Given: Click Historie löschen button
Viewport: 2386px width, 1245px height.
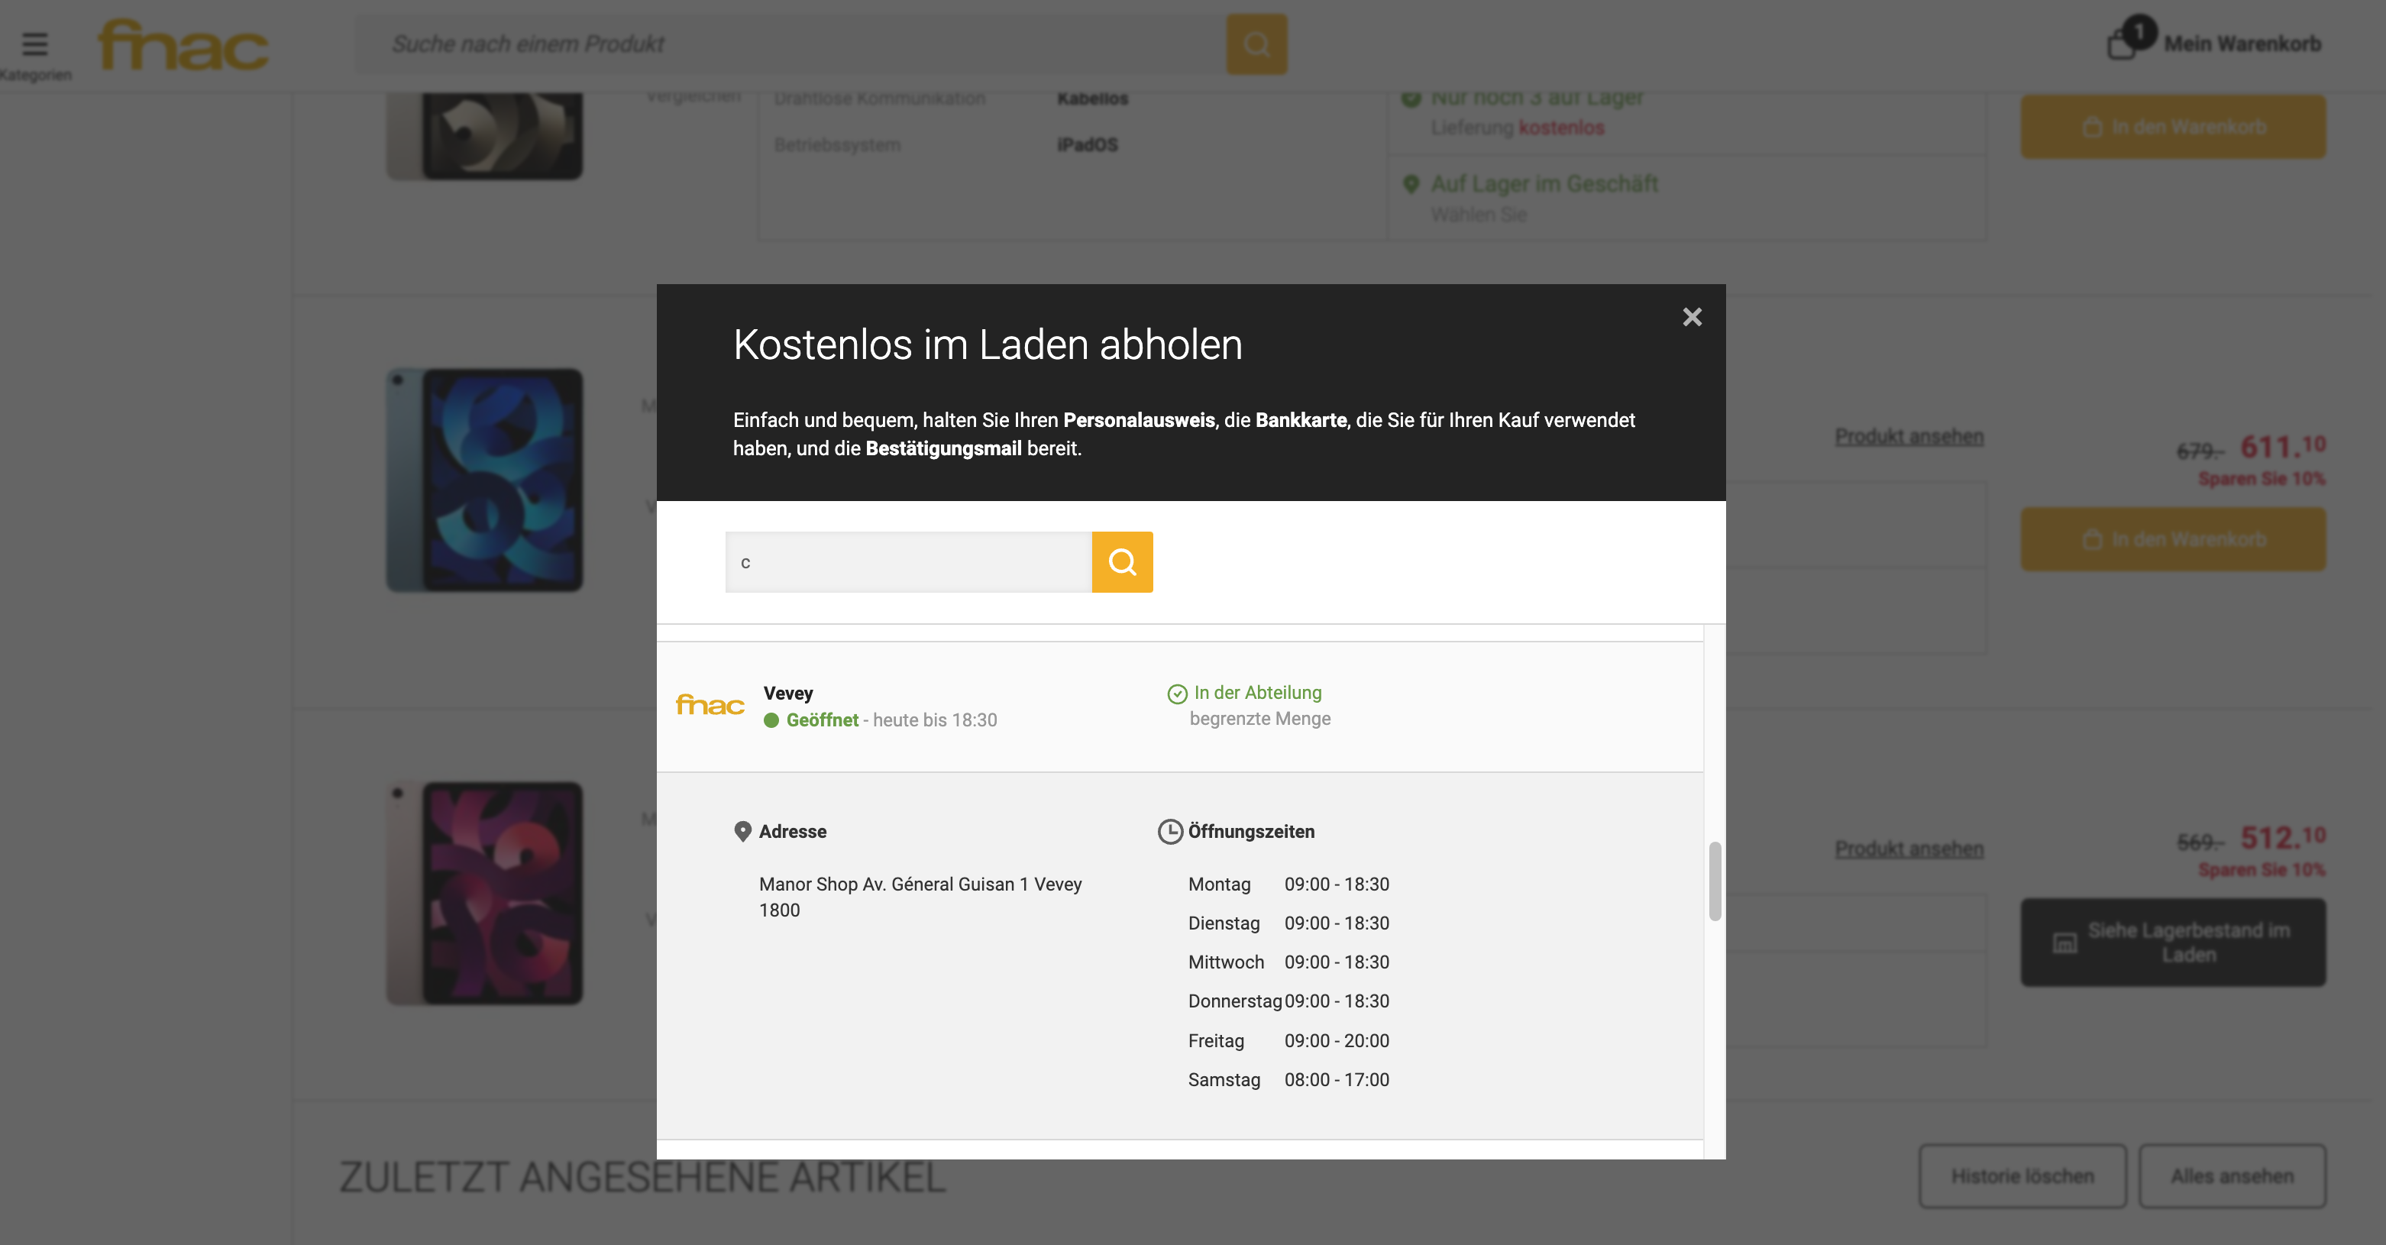Looking at the screenshot, I should tap(2022, 1175).
